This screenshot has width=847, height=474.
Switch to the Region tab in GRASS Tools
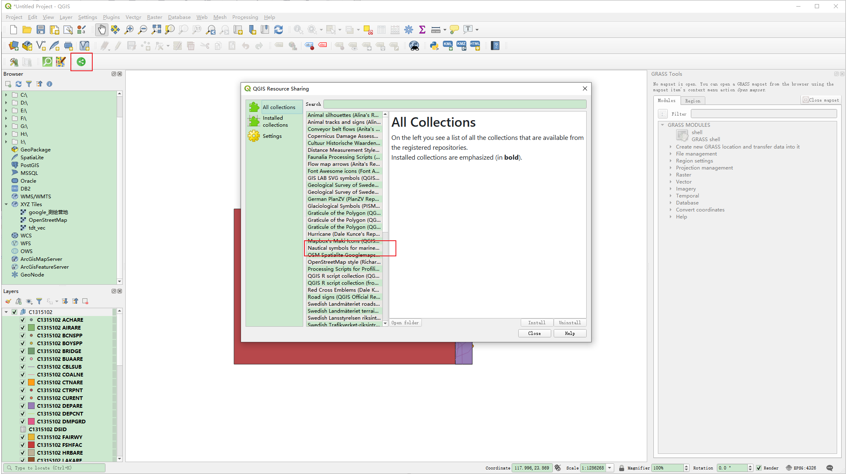click(x=693, y=101)
